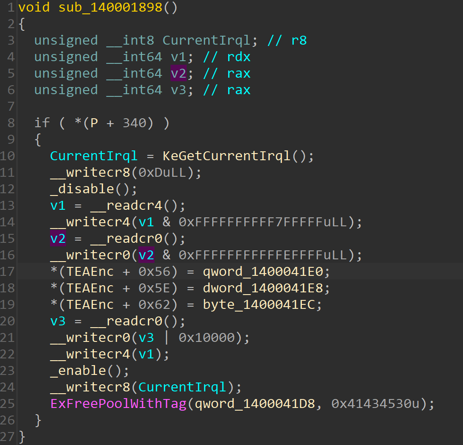This screenshot has width=463, height=445.
Task: Click the ExFreePoolWithTag function call
Action: click(118, 404)
